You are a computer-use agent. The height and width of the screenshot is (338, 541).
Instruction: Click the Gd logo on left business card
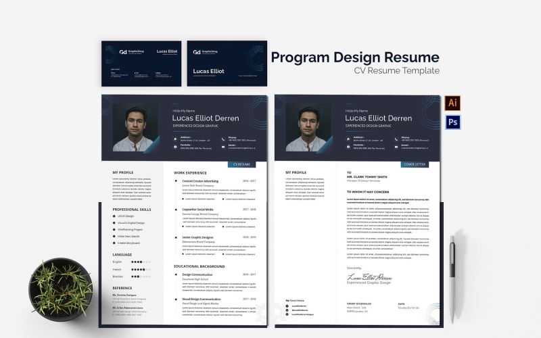[122, 51]
